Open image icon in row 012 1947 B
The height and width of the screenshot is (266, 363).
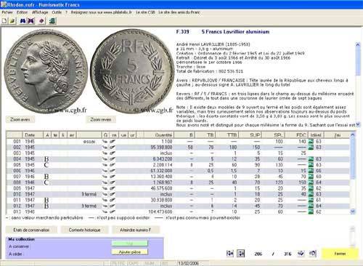311,206
